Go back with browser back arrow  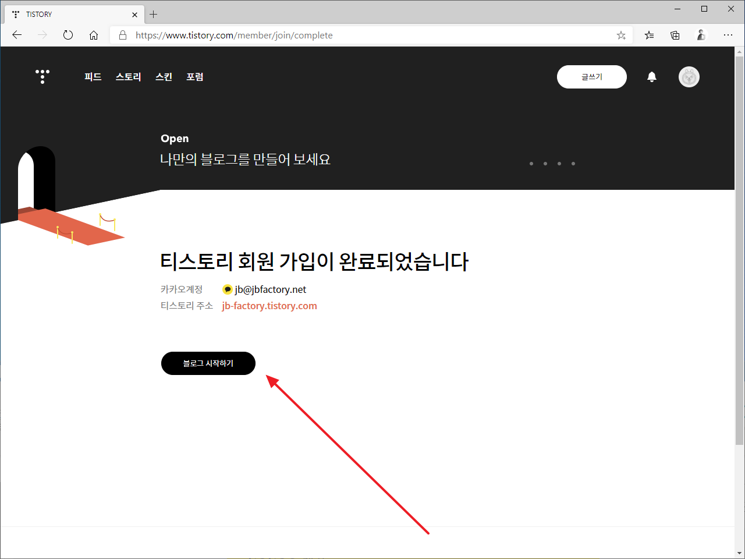[x=17, y=35]
